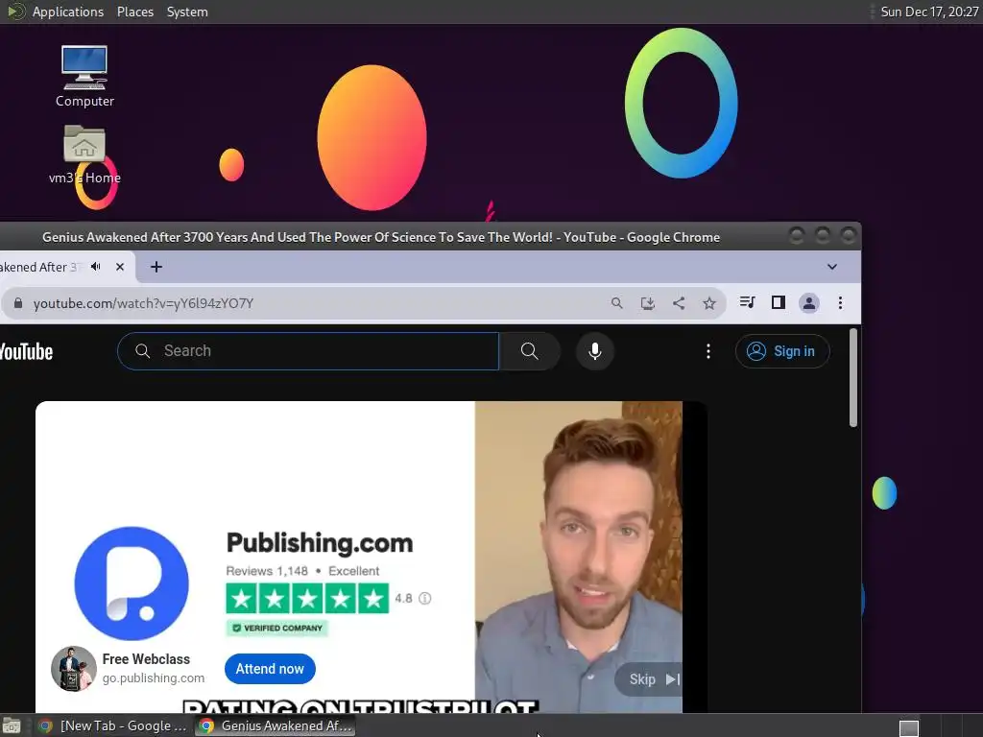Install app icon in address bar
The height and width of the screenshot is (737, 983).
coord(648,303)
